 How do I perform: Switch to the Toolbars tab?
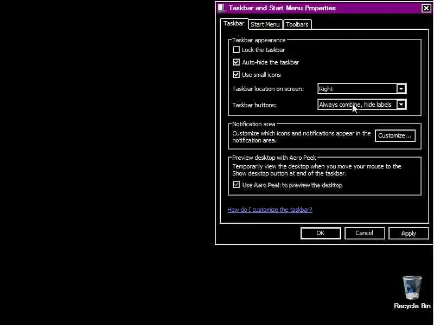tap(297, 24)
